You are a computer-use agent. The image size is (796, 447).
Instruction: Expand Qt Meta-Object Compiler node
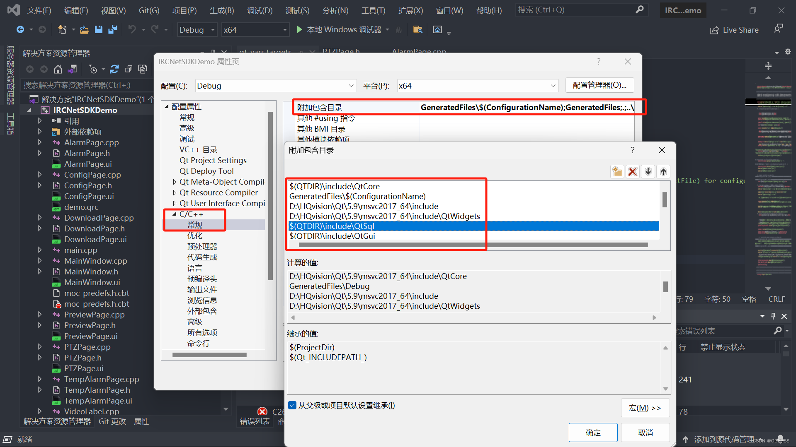(175, 182)
